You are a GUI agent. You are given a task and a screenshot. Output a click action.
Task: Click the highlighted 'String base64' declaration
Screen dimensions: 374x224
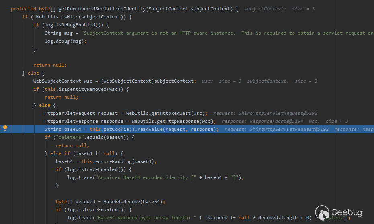click(63, 129)
